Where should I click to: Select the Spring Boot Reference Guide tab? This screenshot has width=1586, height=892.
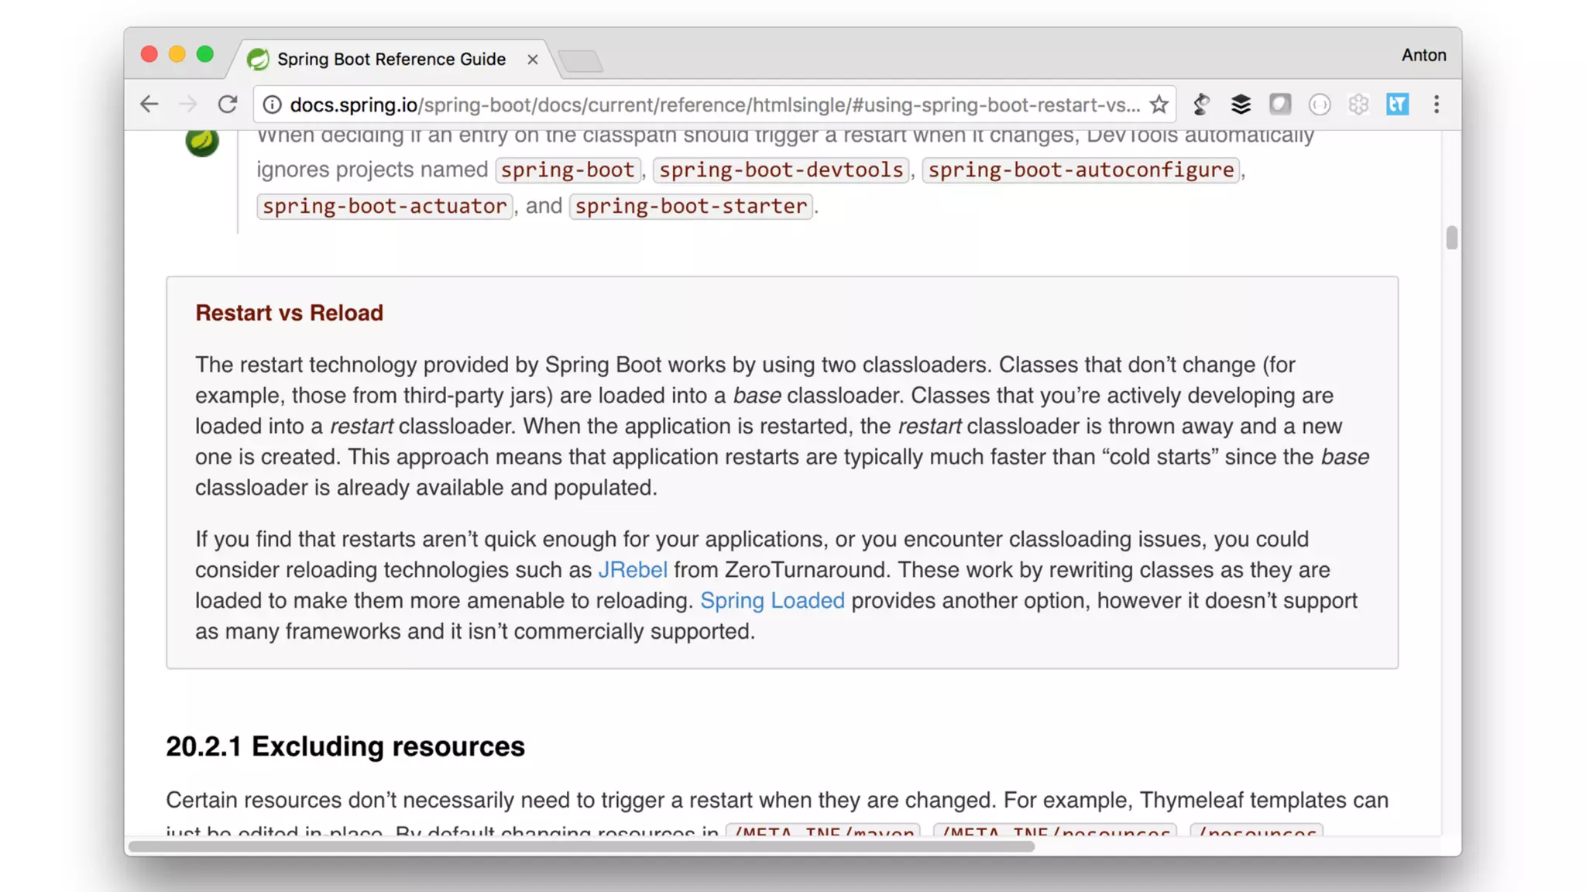[x=390, y=60]
